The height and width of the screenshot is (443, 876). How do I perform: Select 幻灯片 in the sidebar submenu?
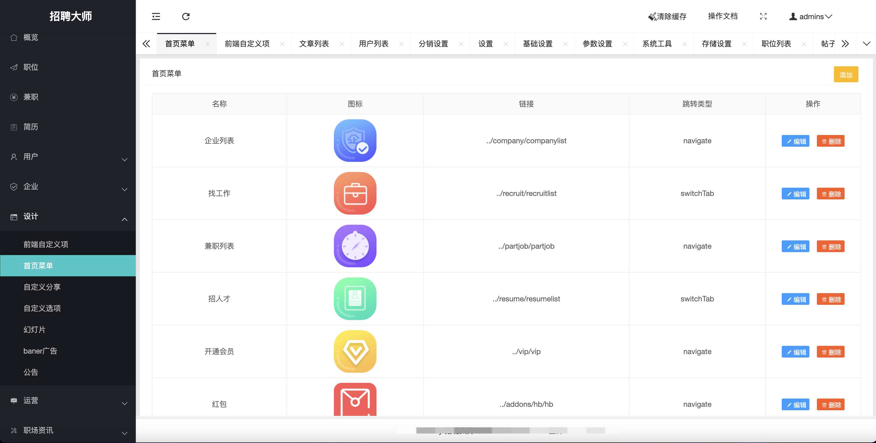point(34,329)
